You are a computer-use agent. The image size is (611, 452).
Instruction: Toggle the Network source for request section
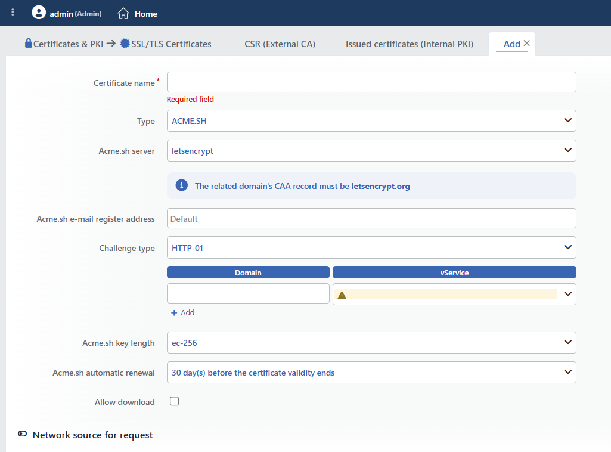coord(23,434)
